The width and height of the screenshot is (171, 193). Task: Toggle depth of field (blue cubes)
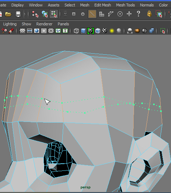pos(152,31)
